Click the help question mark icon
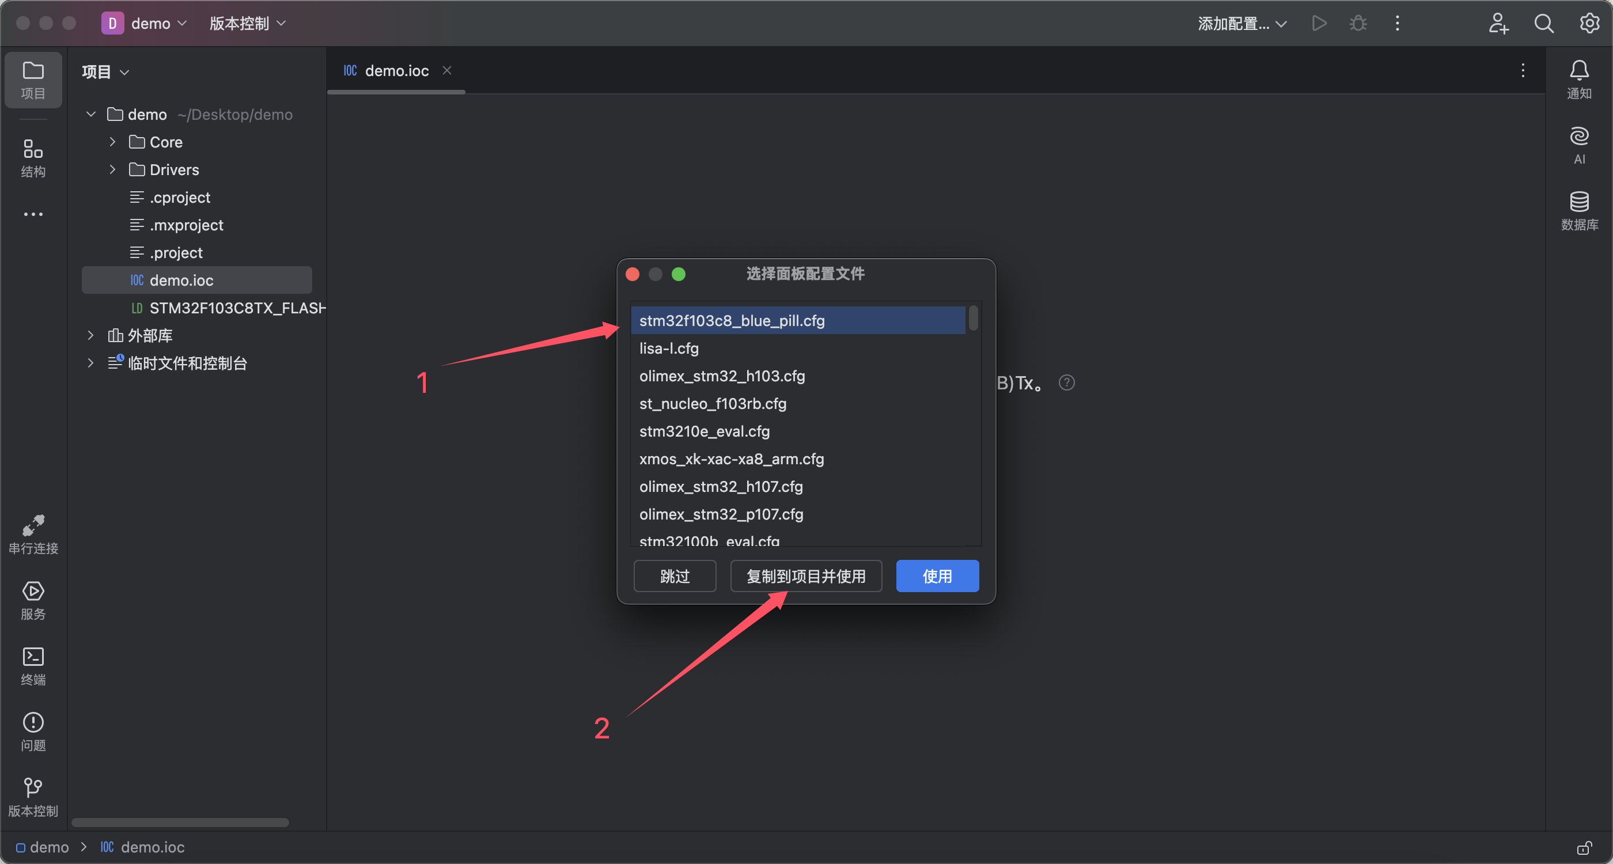 (x=1066, y=382)
